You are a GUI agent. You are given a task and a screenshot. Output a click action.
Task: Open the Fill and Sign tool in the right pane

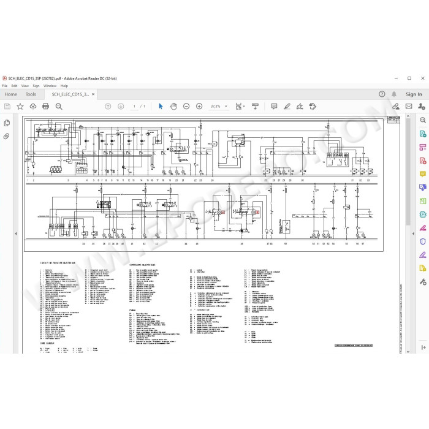423,228
